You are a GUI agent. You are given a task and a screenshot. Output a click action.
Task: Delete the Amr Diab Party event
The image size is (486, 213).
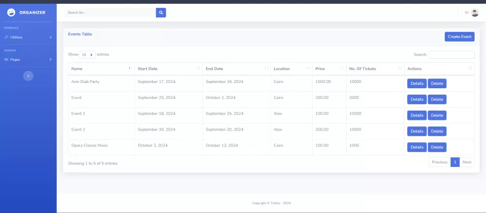pyautogui.click(x=437, y=83)
